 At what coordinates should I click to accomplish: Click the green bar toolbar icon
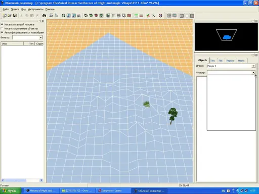click(136, 16)
